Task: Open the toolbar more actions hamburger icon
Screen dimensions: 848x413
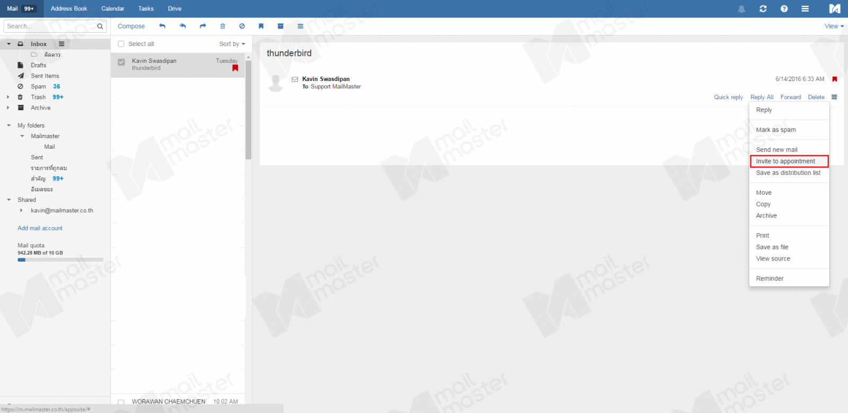Action: (x=301, y=26)
